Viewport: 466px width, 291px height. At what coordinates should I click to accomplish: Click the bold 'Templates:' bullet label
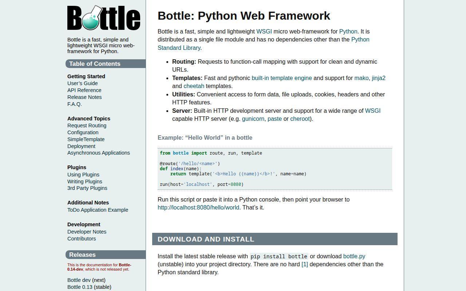[187, 78]
